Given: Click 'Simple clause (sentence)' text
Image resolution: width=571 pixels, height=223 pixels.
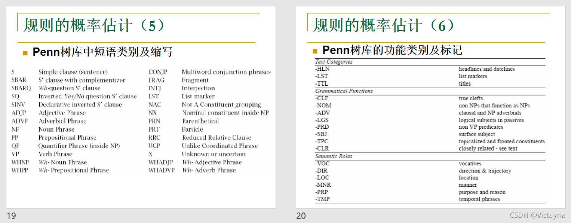Looking at the screenshot, I should pyautogui.click(x=73, y=72).
